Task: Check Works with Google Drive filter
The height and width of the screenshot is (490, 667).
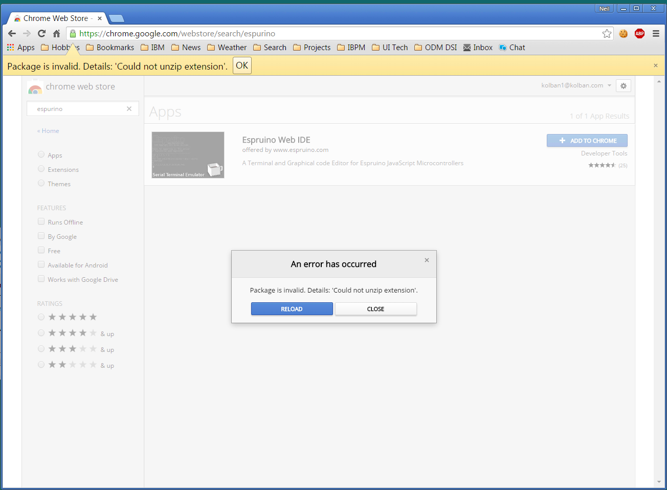Action: tap(41, 279)
